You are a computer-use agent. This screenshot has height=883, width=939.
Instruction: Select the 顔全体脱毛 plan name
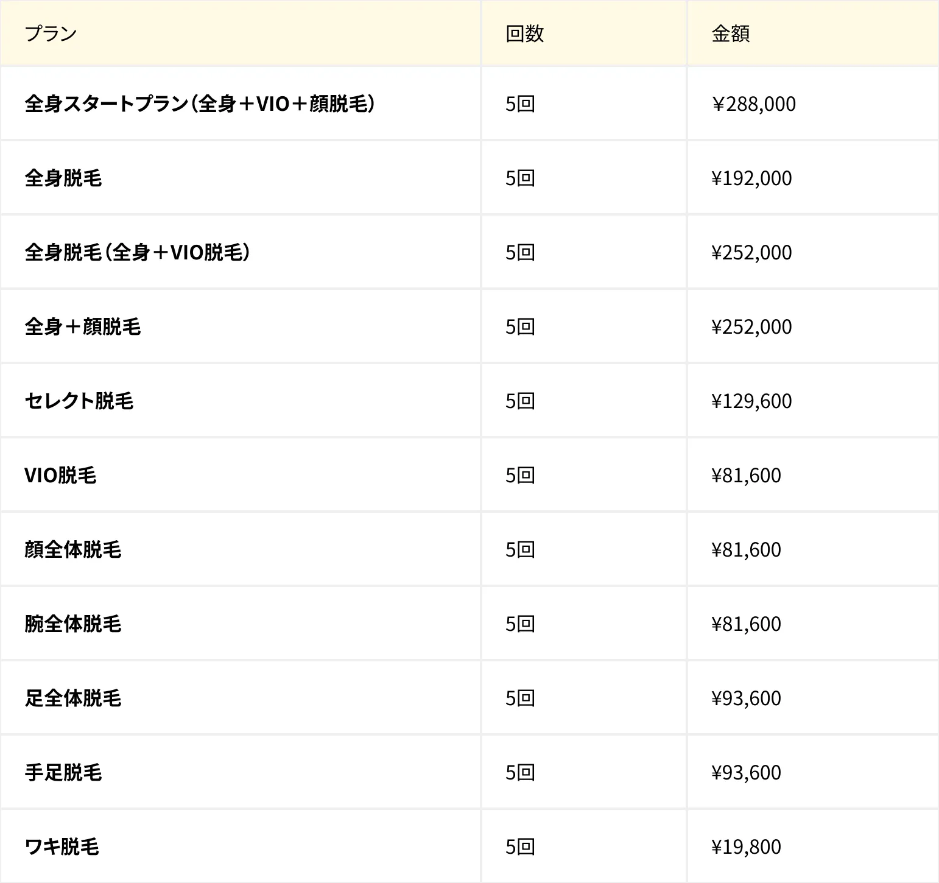pyautogui.click(x=73, y=550)
